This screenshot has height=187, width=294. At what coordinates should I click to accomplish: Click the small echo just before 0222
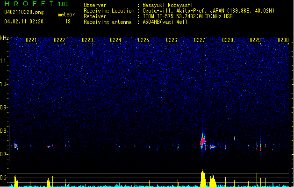49,147
